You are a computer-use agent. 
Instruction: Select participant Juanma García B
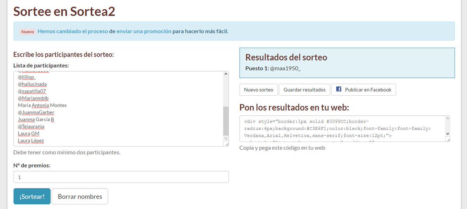click(36, 119)
